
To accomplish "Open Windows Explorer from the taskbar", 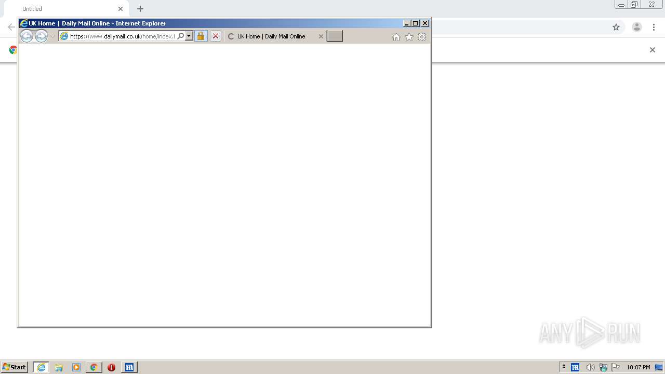I will (59, 367).
